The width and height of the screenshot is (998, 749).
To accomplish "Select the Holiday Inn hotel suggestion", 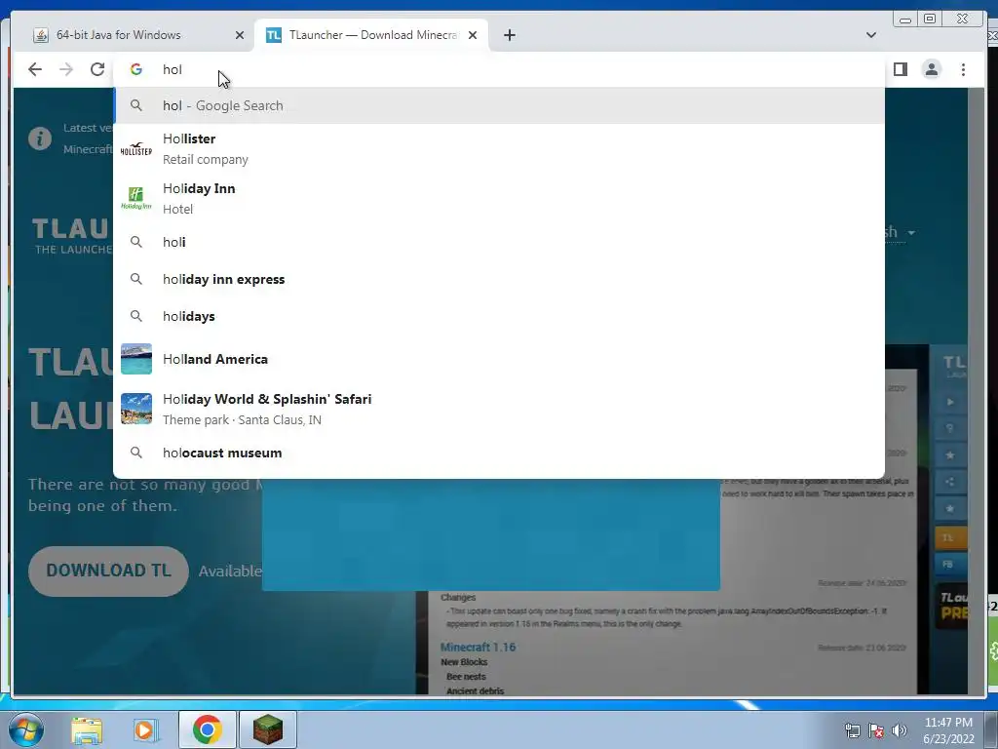I will tap(499, 199).
